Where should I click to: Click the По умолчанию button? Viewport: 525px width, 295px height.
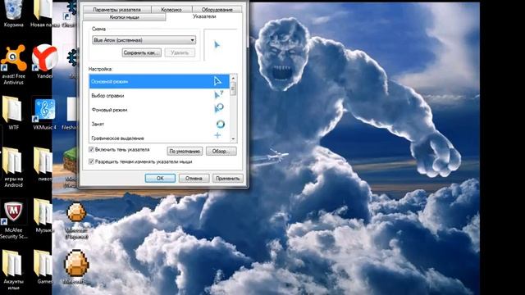(185, 152)
